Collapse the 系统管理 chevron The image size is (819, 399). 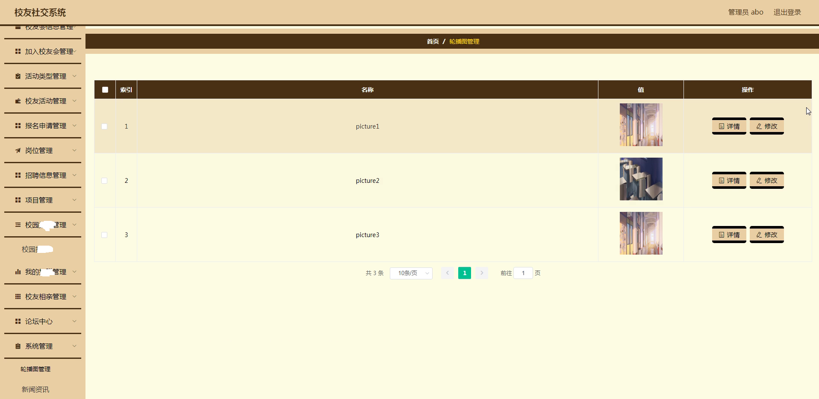coord(74,346)
